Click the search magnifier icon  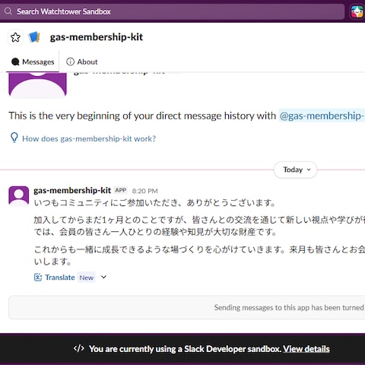coord(8,11)
